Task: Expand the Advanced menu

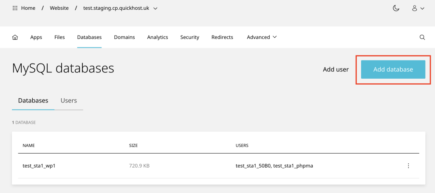Action: tap(262, 37)
